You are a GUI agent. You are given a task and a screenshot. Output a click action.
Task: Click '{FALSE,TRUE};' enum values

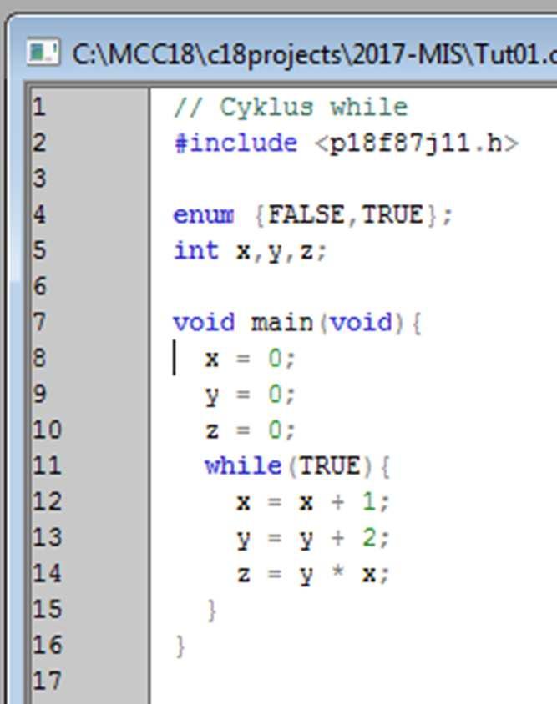point(353,215)
